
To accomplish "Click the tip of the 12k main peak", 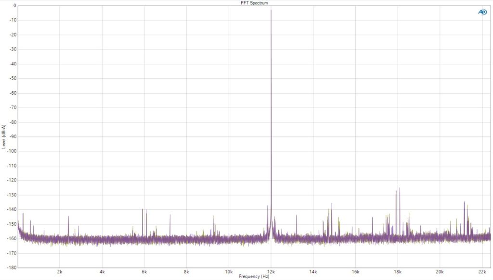I will click(271, 11).
